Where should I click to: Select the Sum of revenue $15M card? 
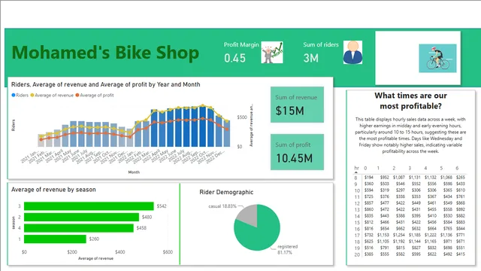pyautogui.click(x=297, y=105)
